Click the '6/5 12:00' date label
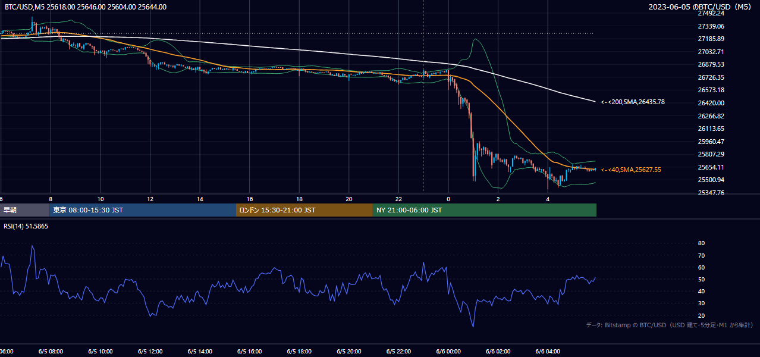This screenshot has width=760, height=357. coord(150,351)
